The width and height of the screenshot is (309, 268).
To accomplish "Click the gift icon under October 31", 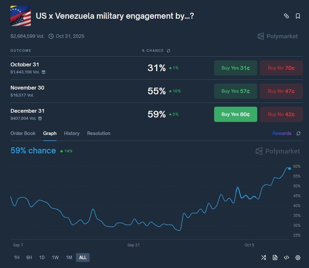I will (44, 72).
